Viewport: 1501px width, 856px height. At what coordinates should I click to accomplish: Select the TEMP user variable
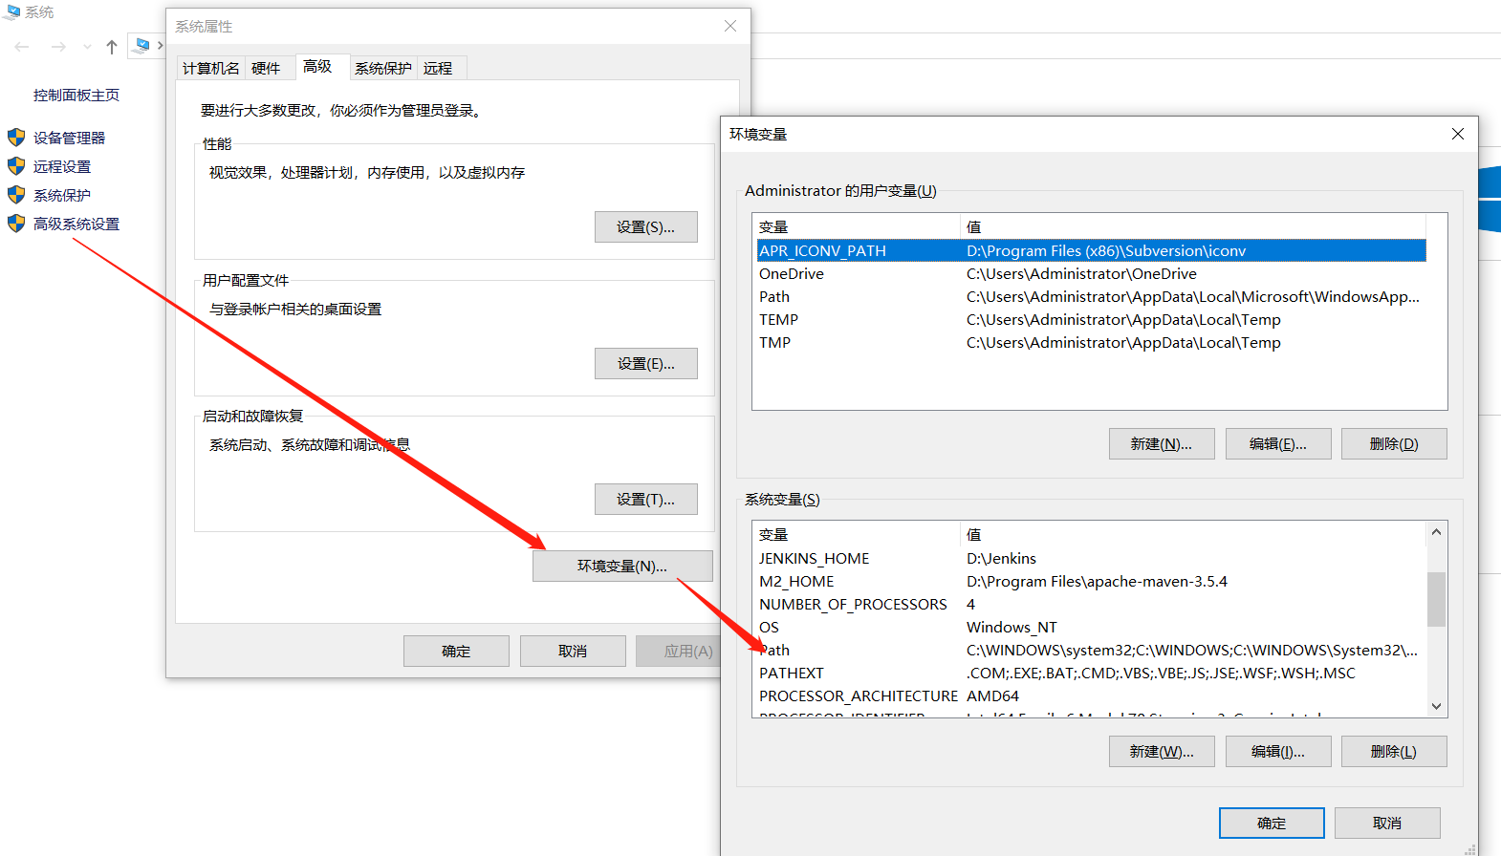point(1091,319)
